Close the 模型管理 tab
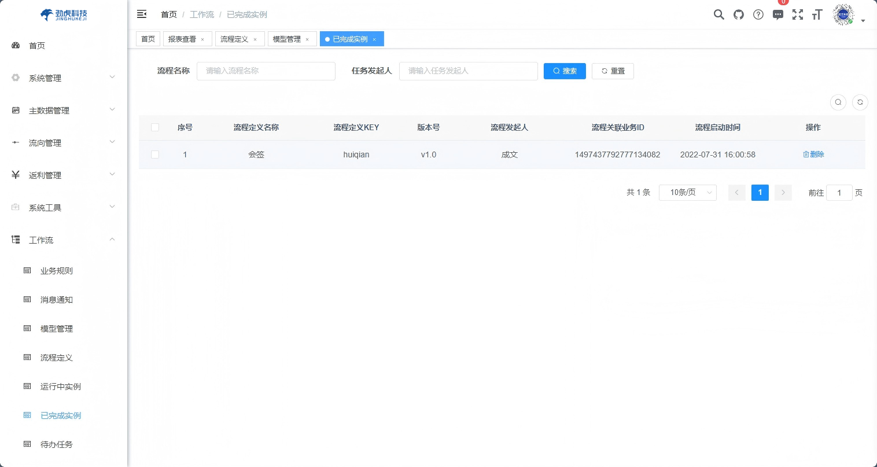Screen dimensions: 877x467 click(307, 39)
